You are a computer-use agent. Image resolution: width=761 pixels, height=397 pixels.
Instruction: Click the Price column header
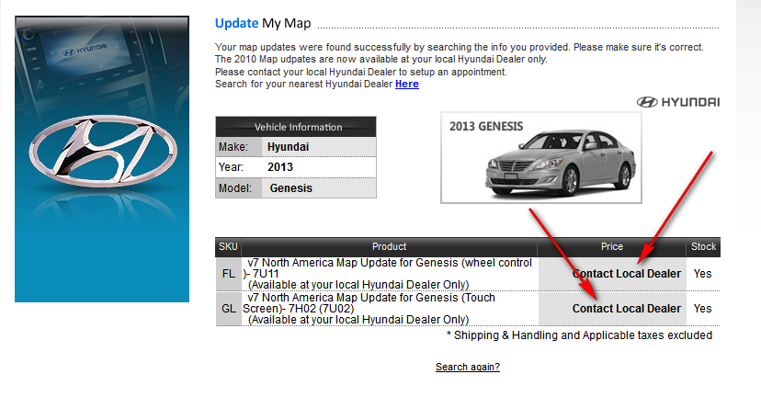tap(611, 246)
